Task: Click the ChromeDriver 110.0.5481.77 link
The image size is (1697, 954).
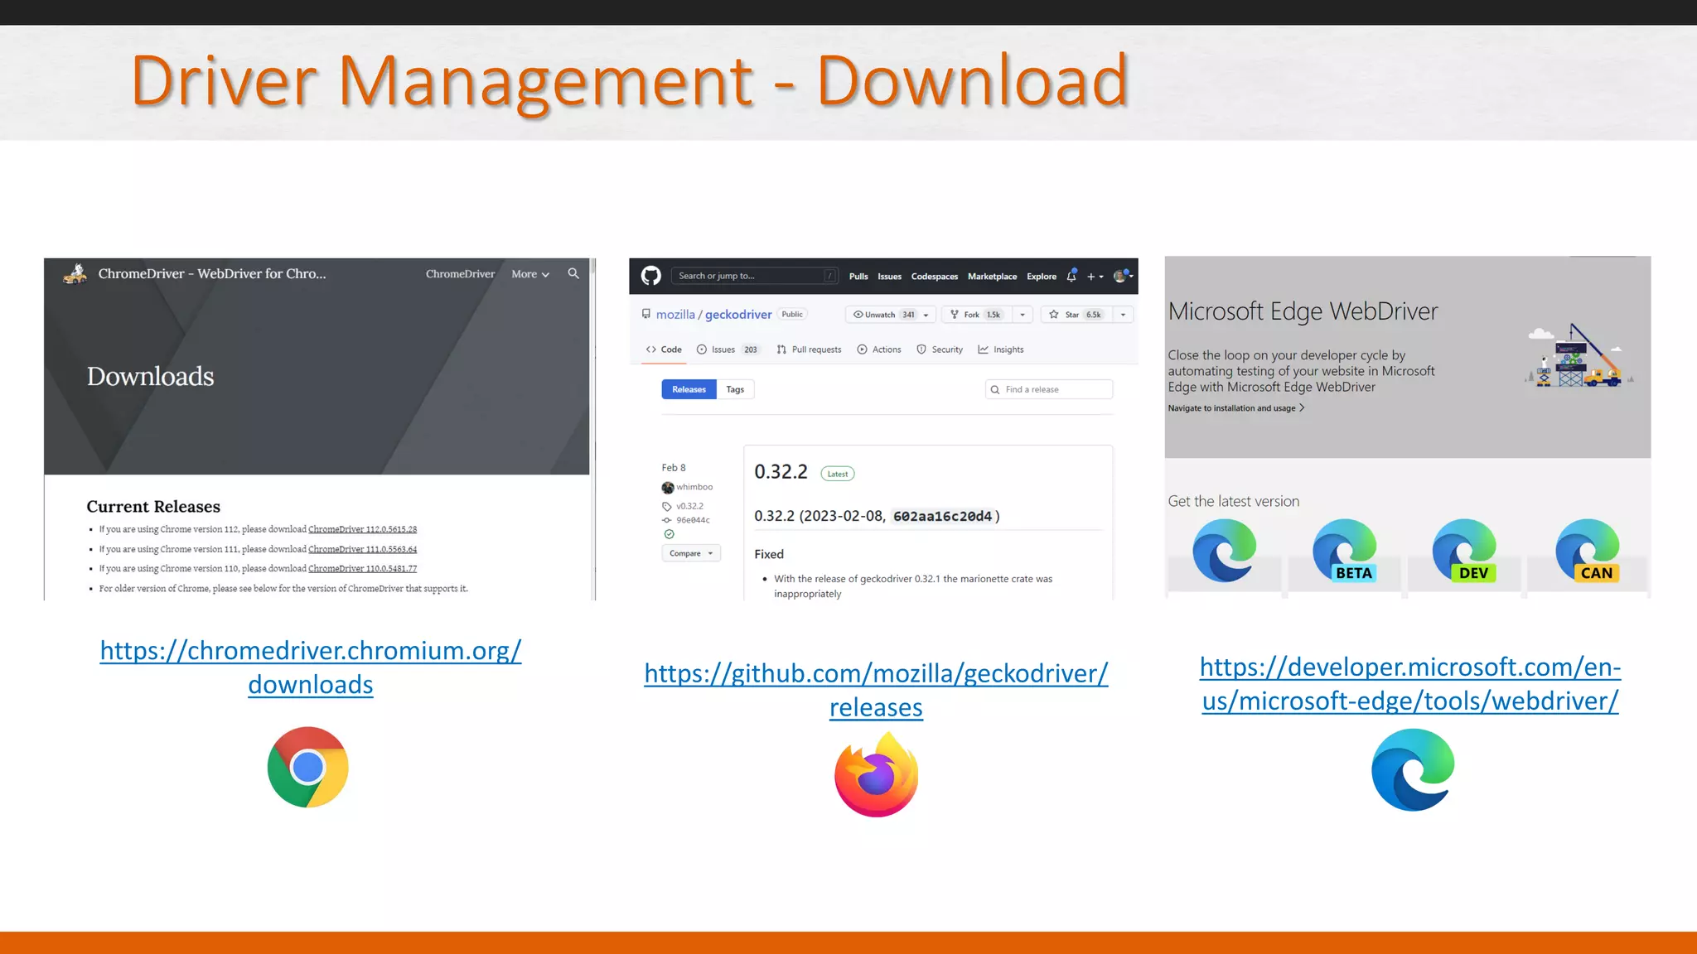Action: [363, 569]
